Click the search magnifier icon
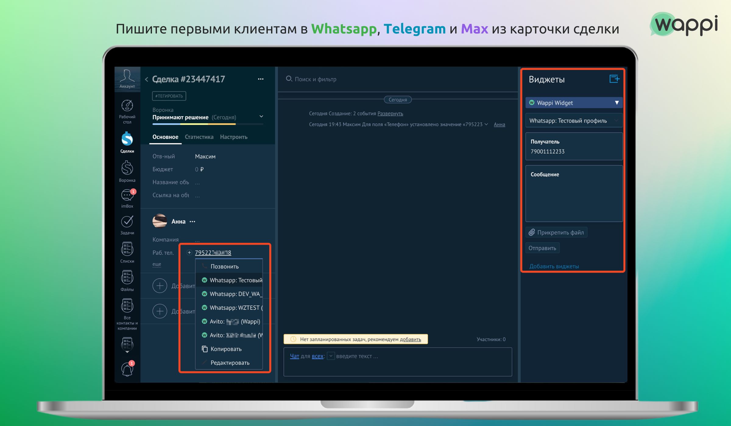The image size is (731, 426). coord(289,79)
